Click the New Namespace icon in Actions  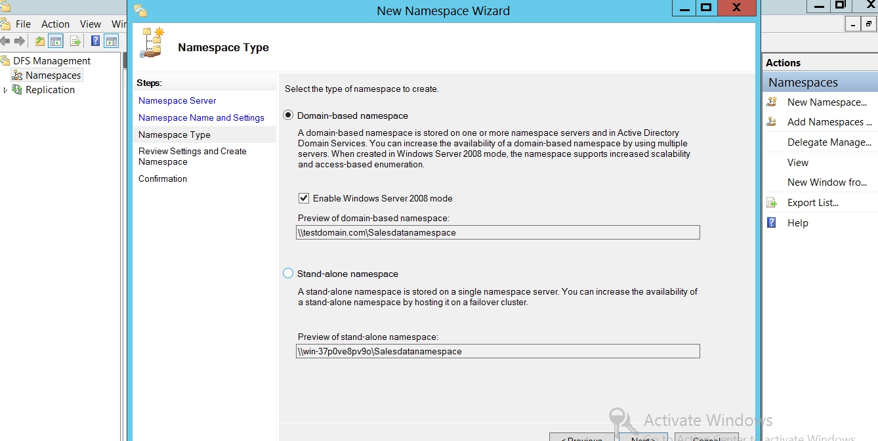[772, 102]
